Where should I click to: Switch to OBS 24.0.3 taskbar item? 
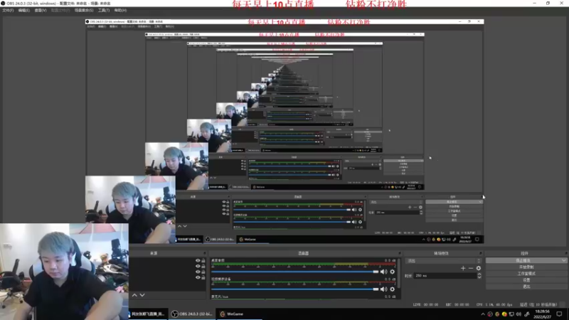[192, 314]
